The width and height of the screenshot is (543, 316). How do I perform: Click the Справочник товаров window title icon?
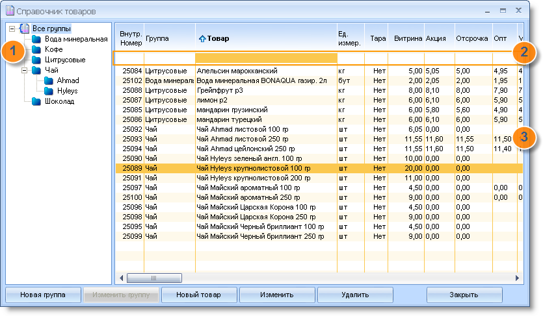(10, 10)
